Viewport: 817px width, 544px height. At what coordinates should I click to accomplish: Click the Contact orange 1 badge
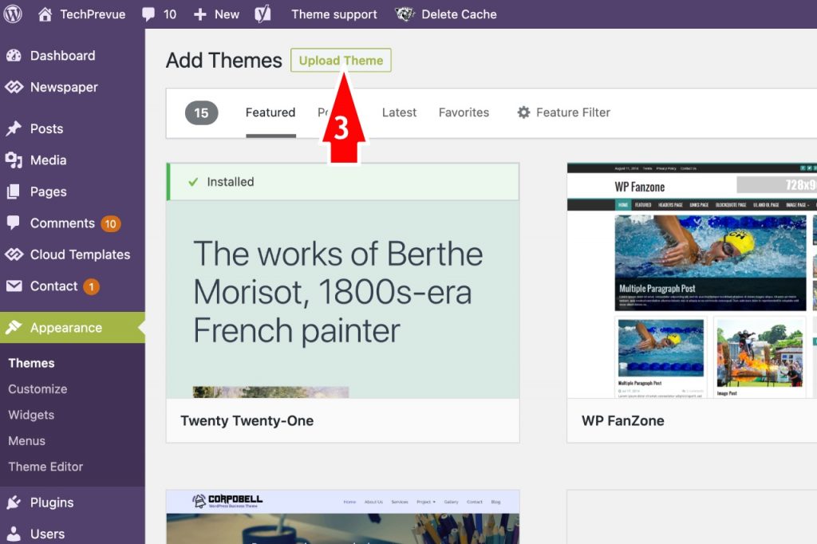click(92, 286)
